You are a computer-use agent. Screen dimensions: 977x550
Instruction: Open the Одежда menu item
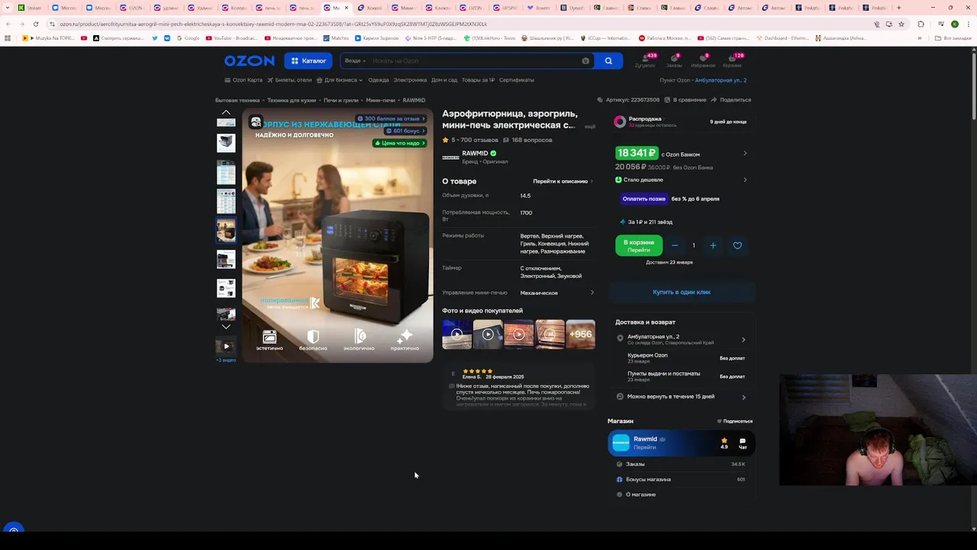379,80
